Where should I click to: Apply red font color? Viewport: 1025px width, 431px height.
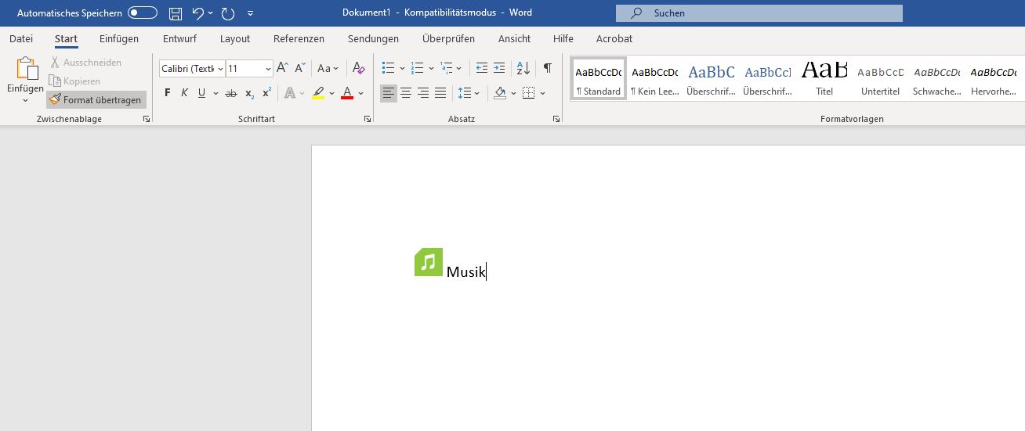click(x=347, y=93)
